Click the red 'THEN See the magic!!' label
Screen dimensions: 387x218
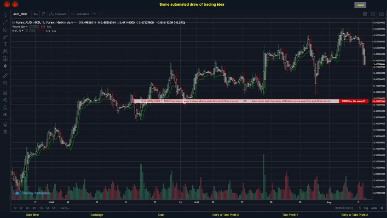353,101
